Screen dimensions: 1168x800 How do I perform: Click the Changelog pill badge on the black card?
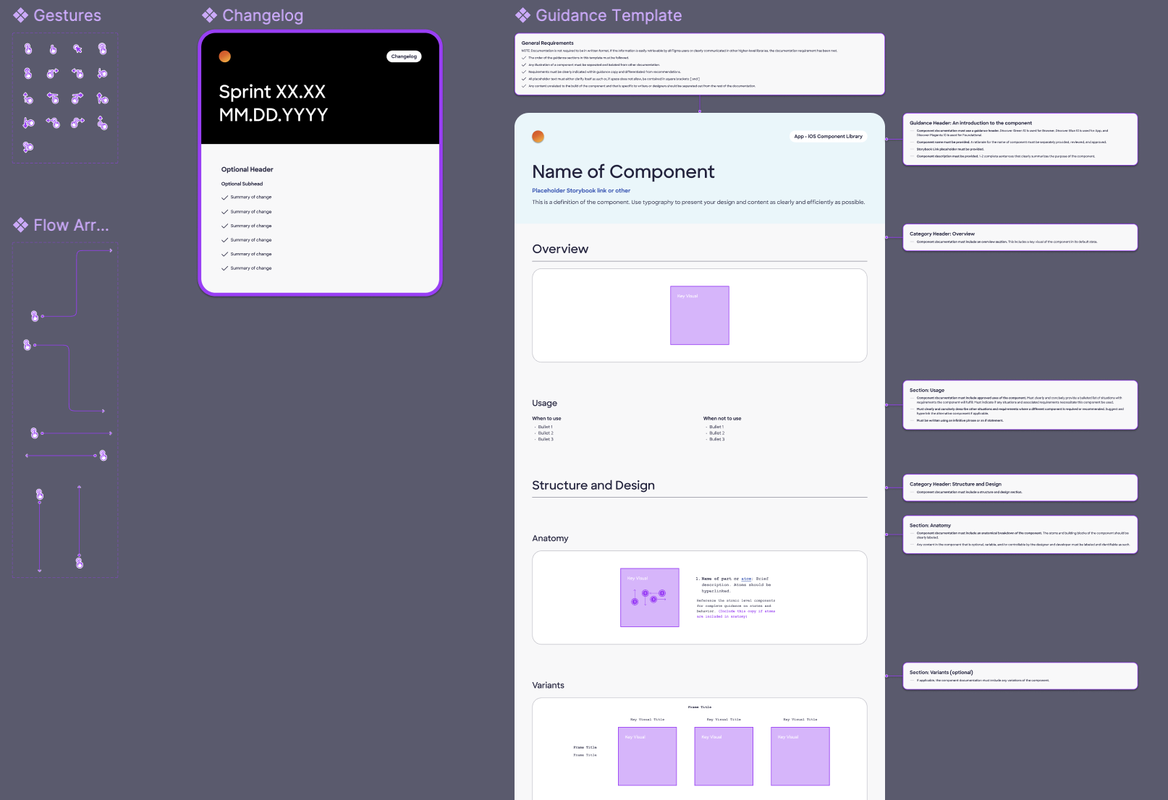tap(403, 56)
